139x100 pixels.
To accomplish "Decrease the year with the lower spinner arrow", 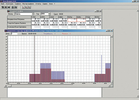I will (x=50, y=15).
